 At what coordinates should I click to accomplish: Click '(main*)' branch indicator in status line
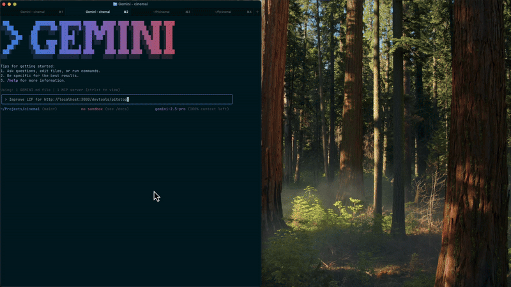50,109
